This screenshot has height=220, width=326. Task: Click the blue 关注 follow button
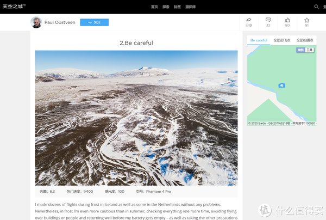click(95, 22)
